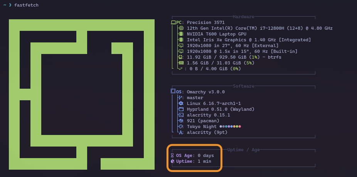Click the disk icon for btrfs storage

[x=181, y=57]
